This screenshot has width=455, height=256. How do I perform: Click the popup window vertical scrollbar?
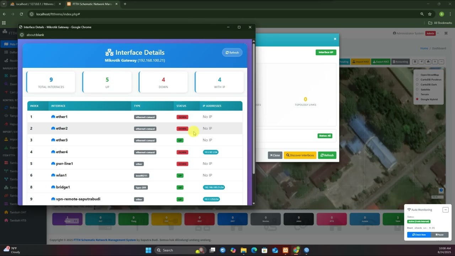[253, 108]
